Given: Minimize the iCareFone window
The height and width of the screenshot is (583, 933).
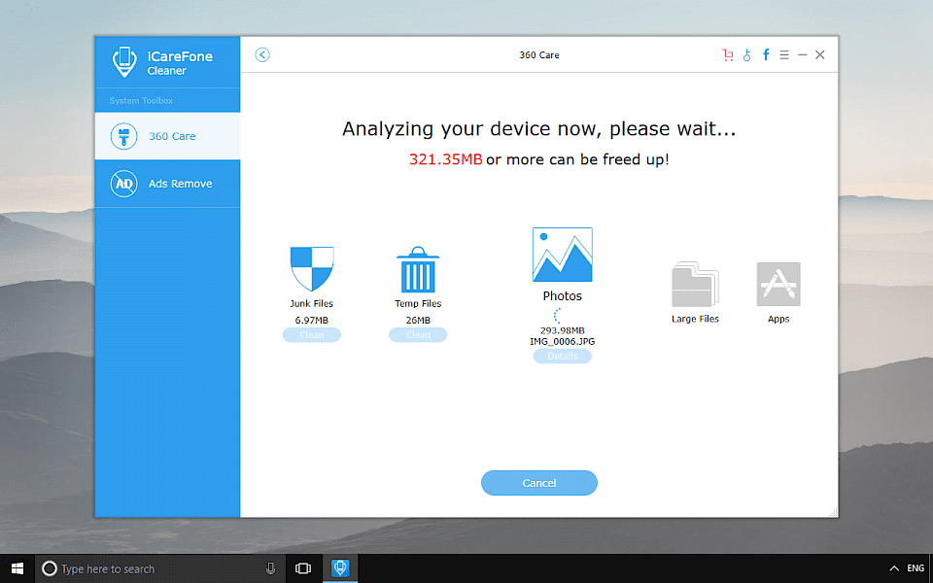Looking at the screenshot, I should 802,54.
